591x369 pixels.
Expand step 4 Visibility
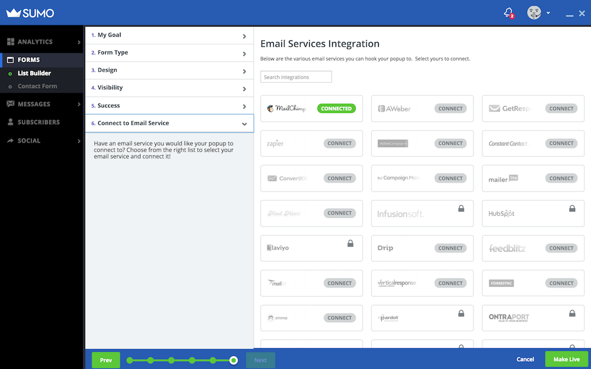[169, 88]
